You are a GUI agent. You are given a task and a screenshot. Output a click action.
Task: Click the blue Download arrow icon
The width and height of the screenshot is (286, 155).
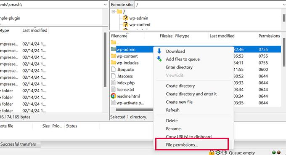click(159, 51)
